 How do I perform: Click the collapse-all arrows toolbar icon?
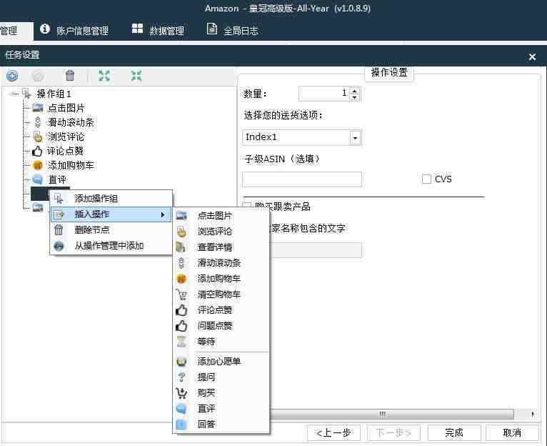tap(136, 76)
